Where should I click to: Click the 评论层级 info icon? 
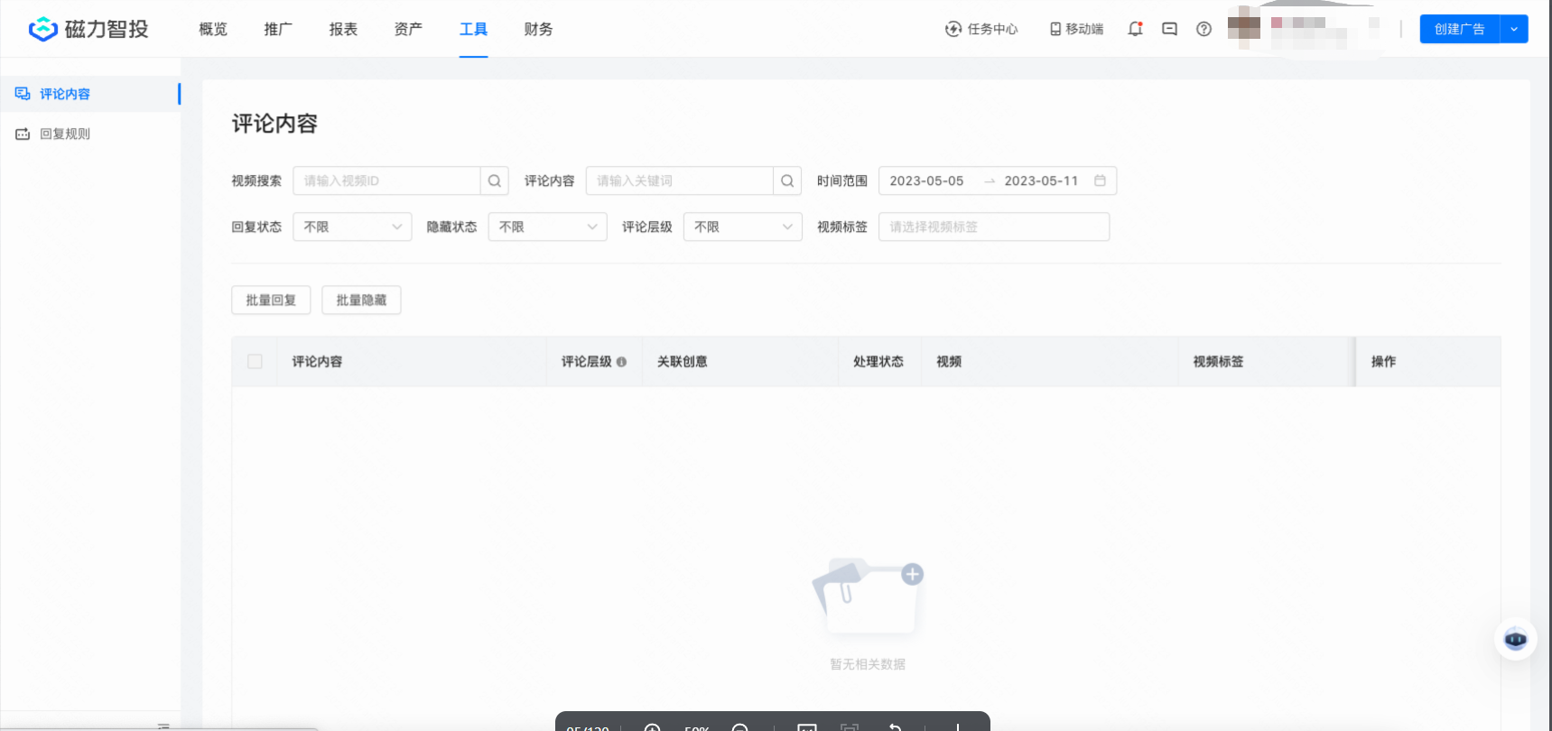pyautogui.click(x=621, y=362)
